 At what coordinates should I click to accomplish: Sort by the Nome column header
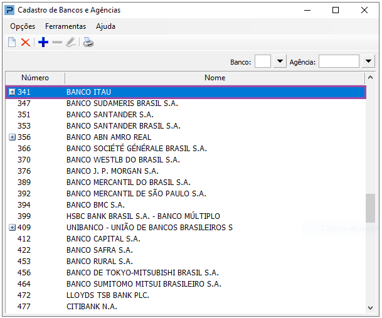(x=215, y=78)
